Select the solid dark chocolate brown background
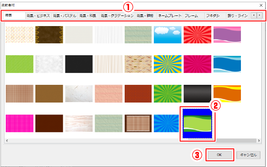Image resolution: width=267 pixels, height=167 pixels. click(x=49, y=123)
